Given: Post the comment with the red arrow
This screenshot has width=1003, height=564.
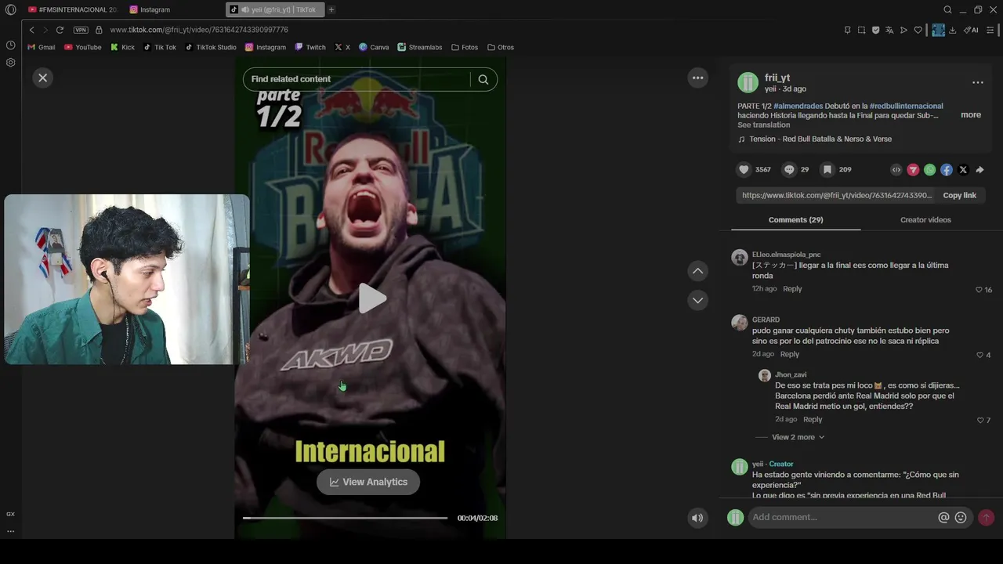Looking at the screenshot, I should (x=986, y=518).
